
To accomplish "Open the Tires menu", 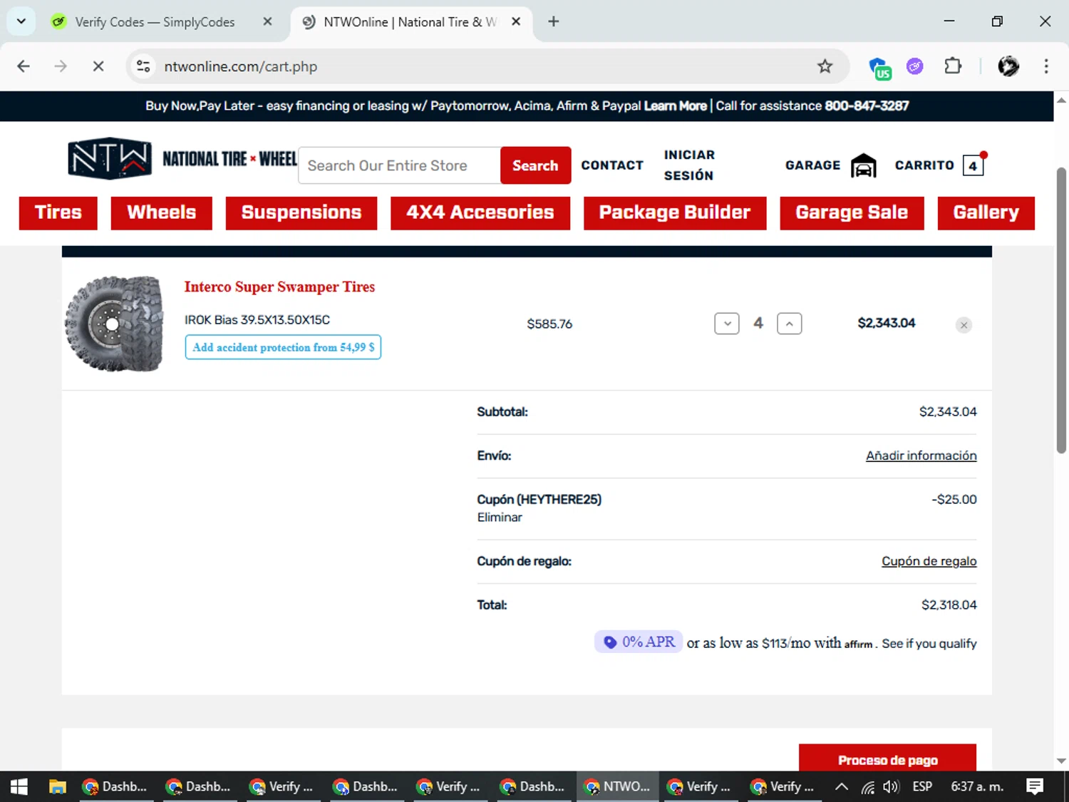I will 58,212.
